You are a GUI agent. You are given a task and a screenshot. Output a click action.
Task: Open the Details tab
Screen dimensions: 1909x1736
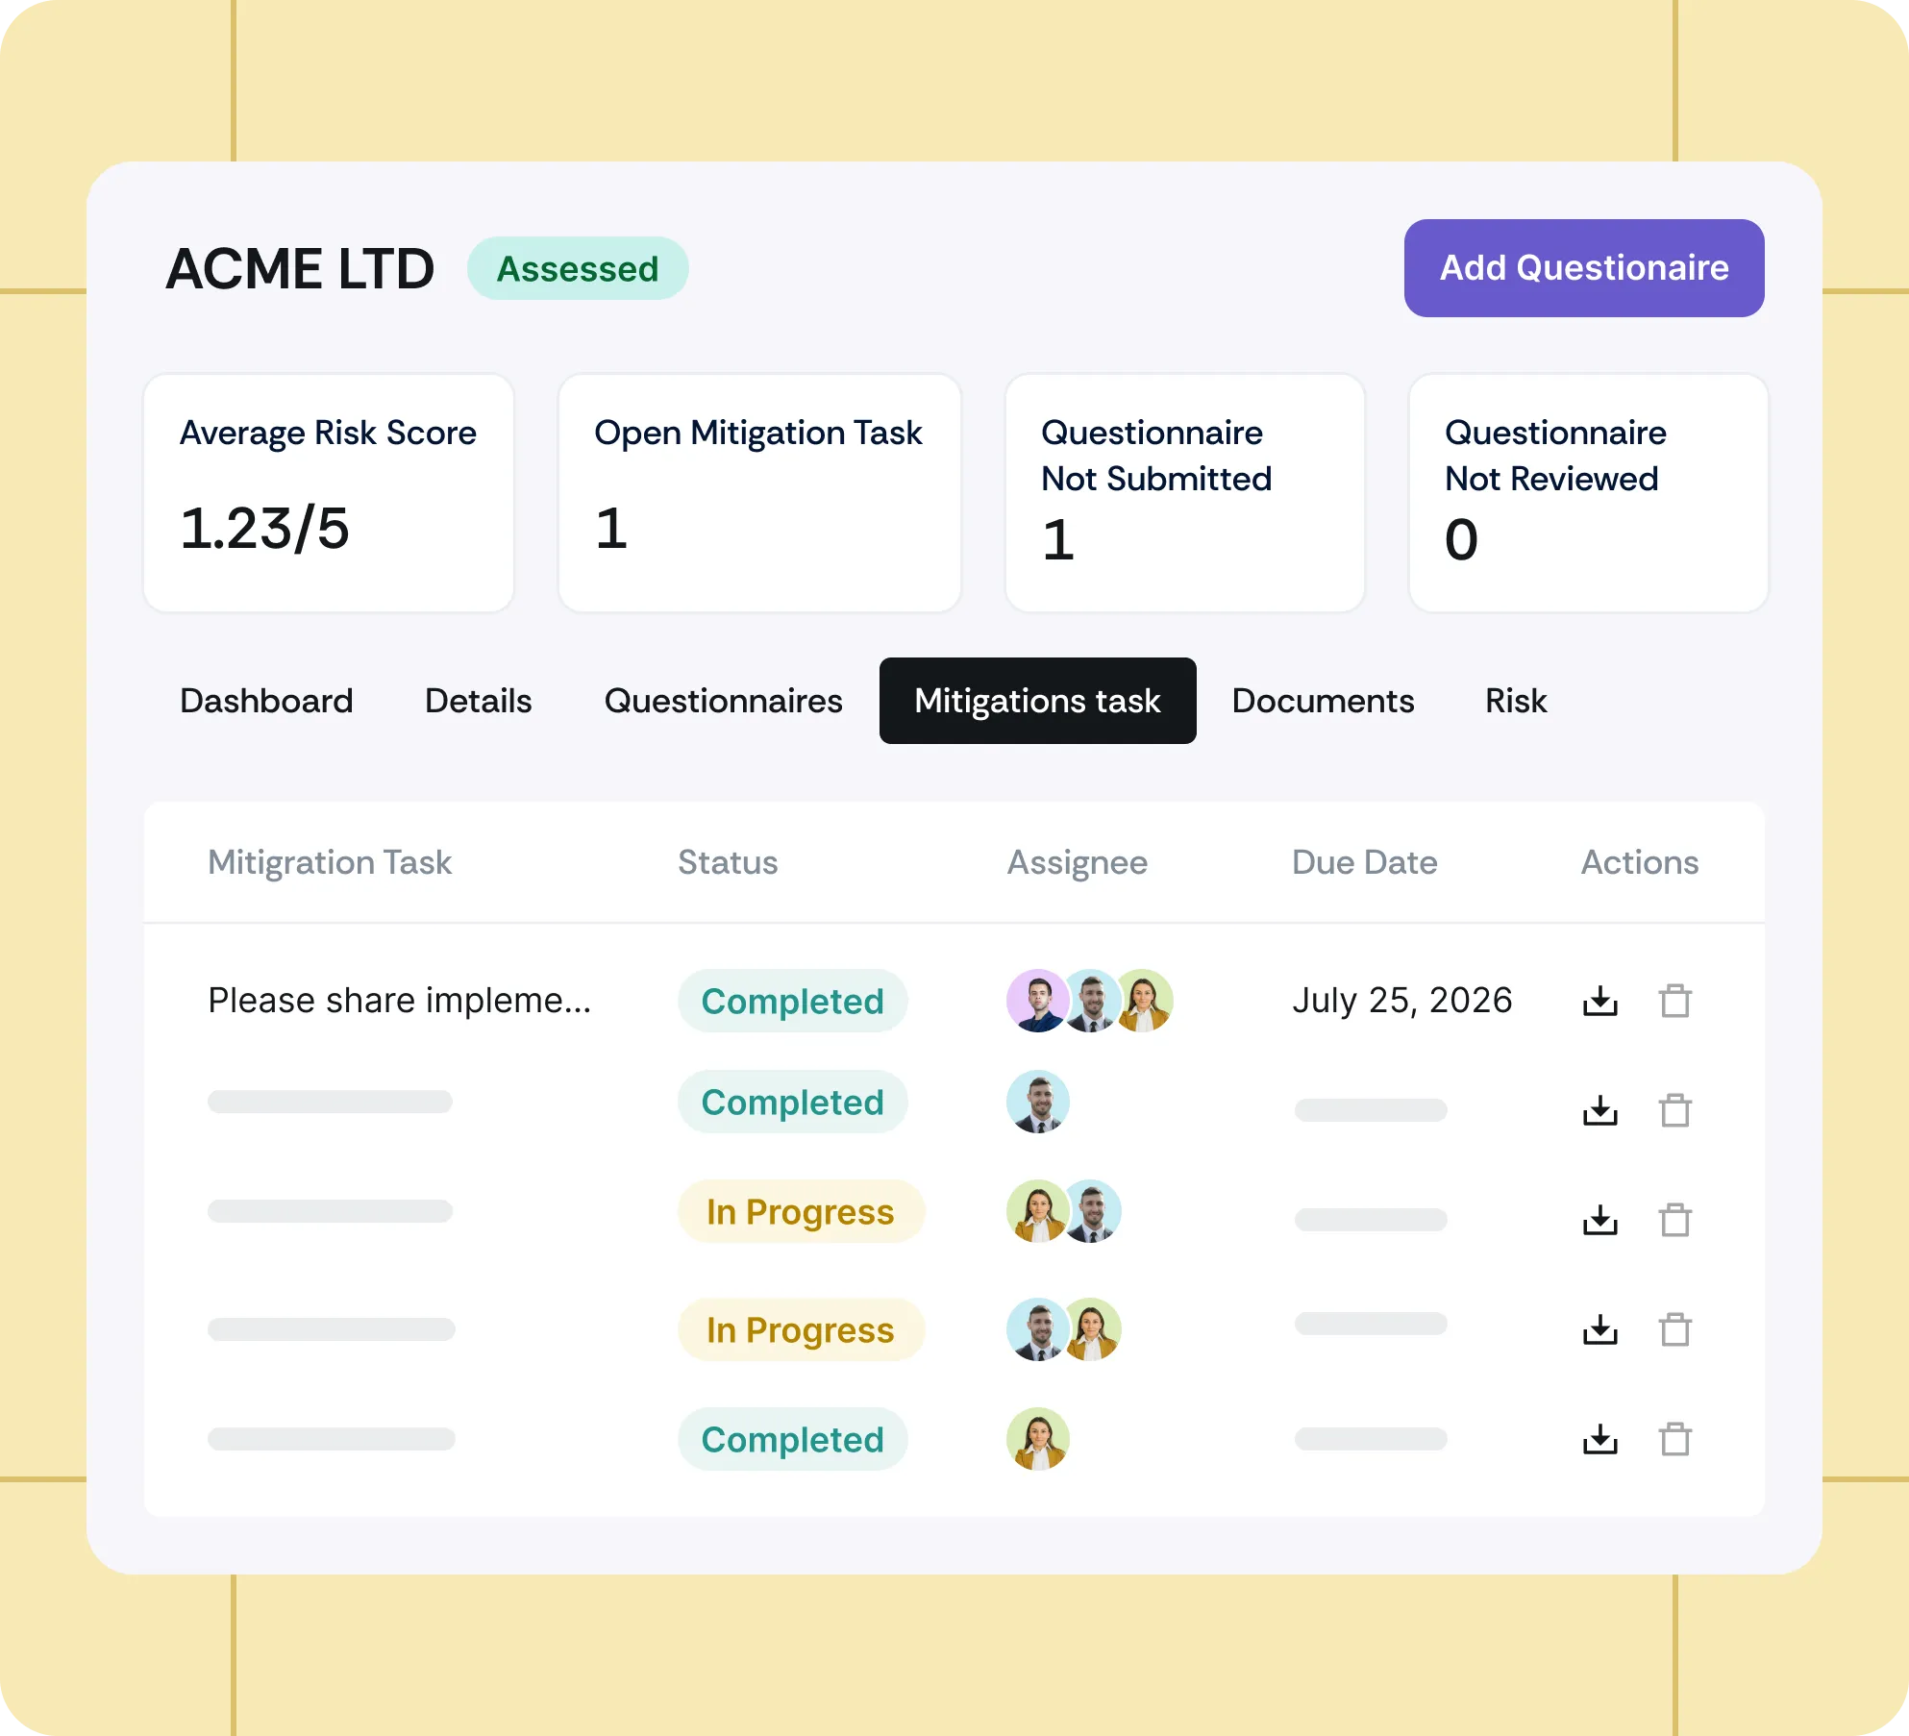tap(478, 701)
